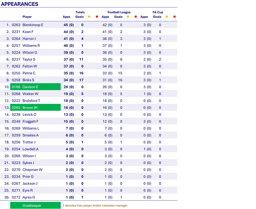256x209 pixels.
Task: Select player name Eyre R
Action: tap(28, 190)
